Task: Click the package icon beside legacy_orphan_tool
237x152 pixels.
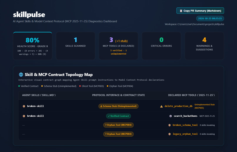Action: 169,134
